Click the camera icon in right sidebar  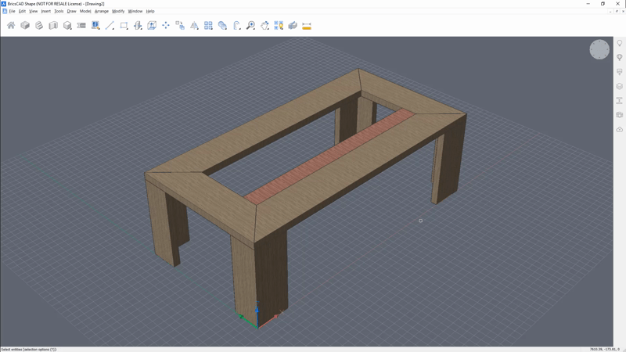620,115
